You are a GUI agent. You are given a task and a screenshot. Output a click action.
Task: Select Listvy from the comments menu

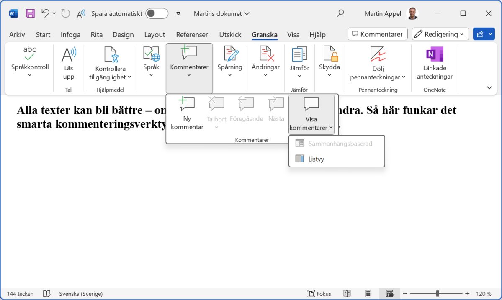[x=316, y=159]
